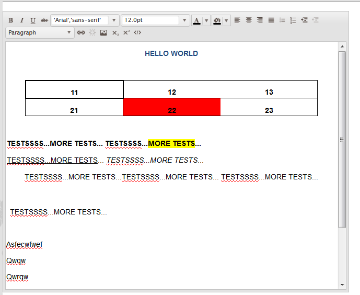Screen dimensions: 360x295
Task: Click table cell 13
Action: (269, 89)
